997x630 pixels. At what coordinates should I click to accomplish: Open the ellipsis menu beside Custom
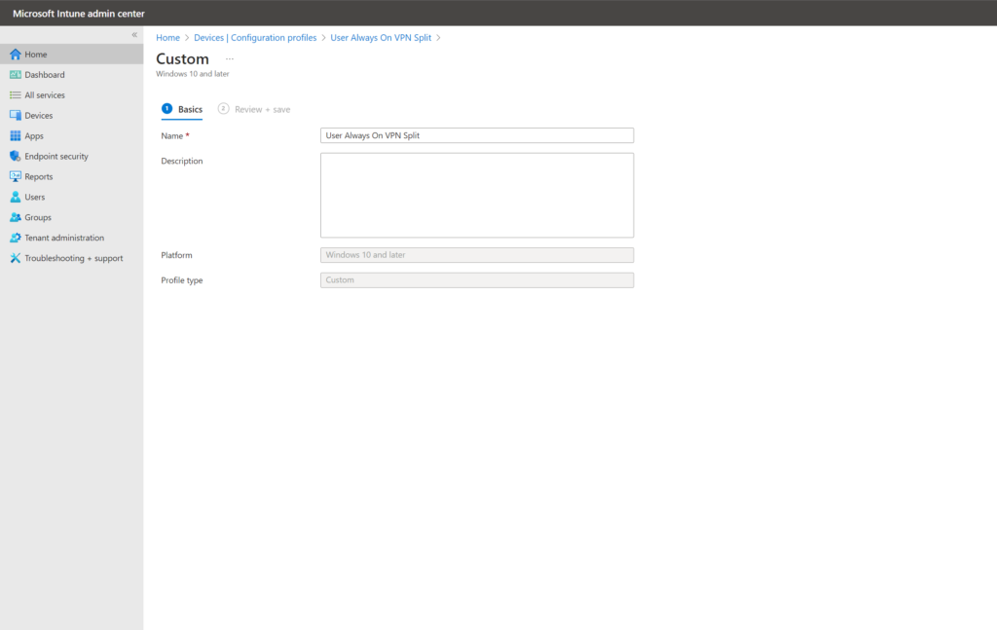pyautogui.click(x=230, y=58)
